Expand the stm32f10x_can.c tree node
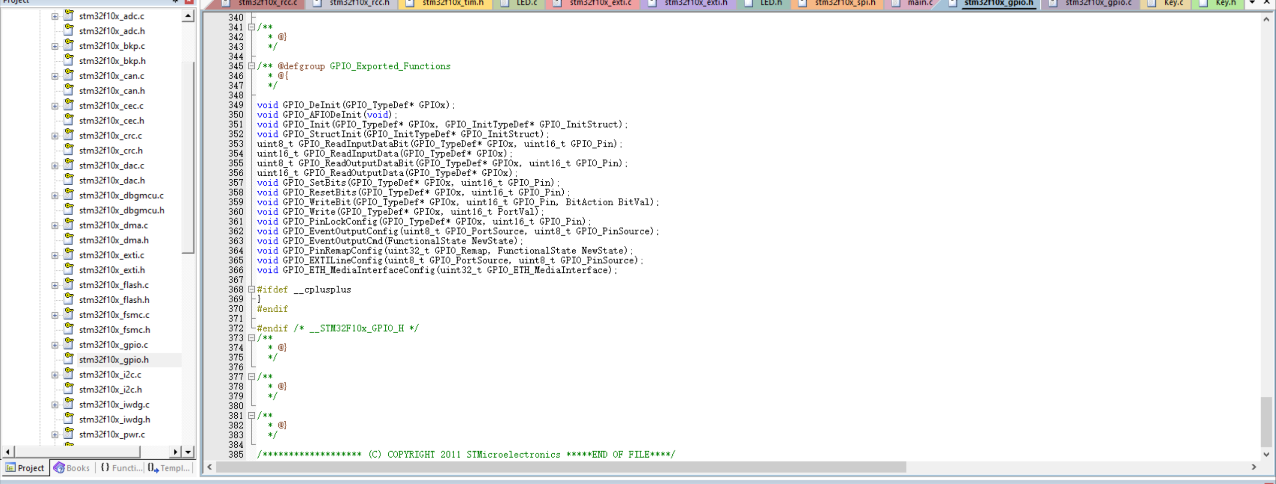Image resolution: width=1276 pixels, height=484 pixels. [x=55, y=76]
